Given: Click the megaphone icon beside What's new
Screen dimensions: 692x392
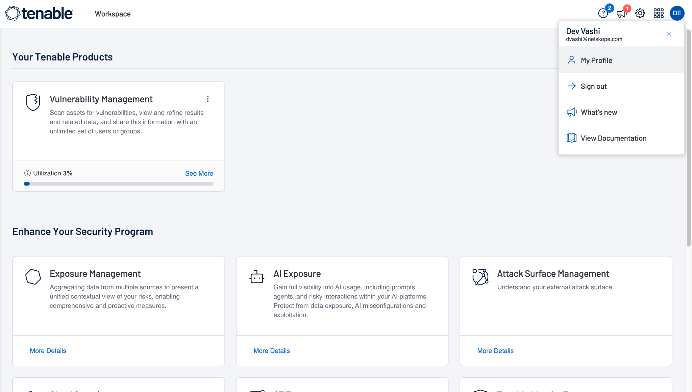Looking at the screenshot, I should tap(572, 112).
